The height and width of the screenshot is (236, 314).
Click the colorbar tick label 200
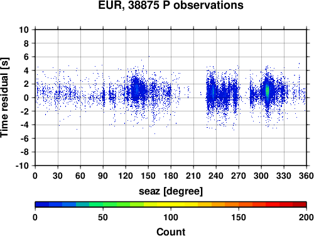point(306,217)
